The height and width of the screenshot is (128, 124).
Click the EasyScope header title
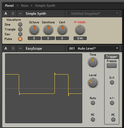pyautogui.click(x=34, y=48)
